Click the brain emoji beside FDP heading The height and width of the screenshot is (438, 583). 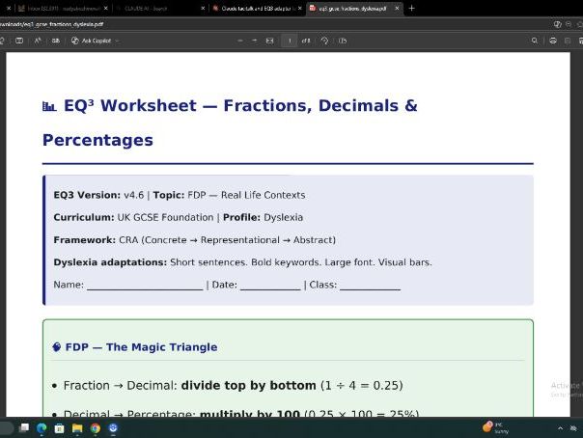pos(57,347)
